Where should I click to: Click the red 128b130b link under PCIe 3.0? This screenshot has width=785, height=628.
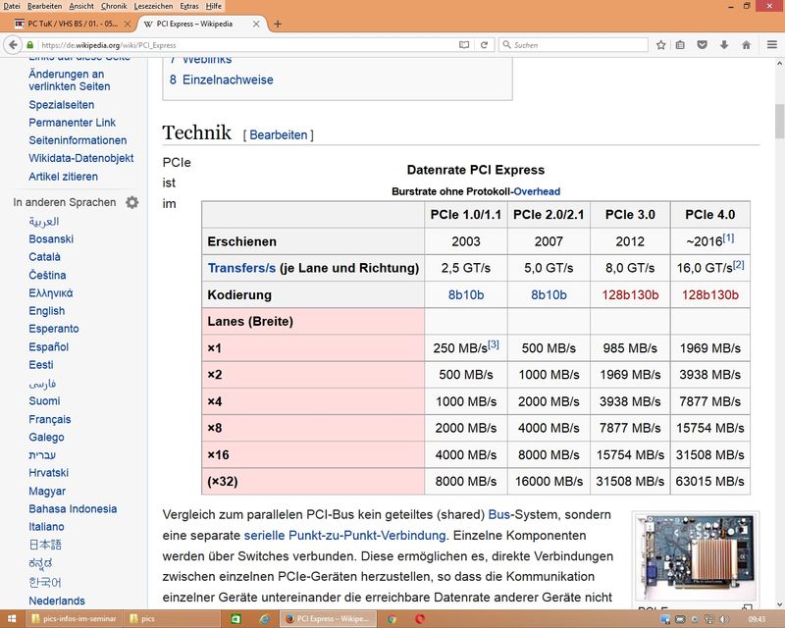click(630, 294)
